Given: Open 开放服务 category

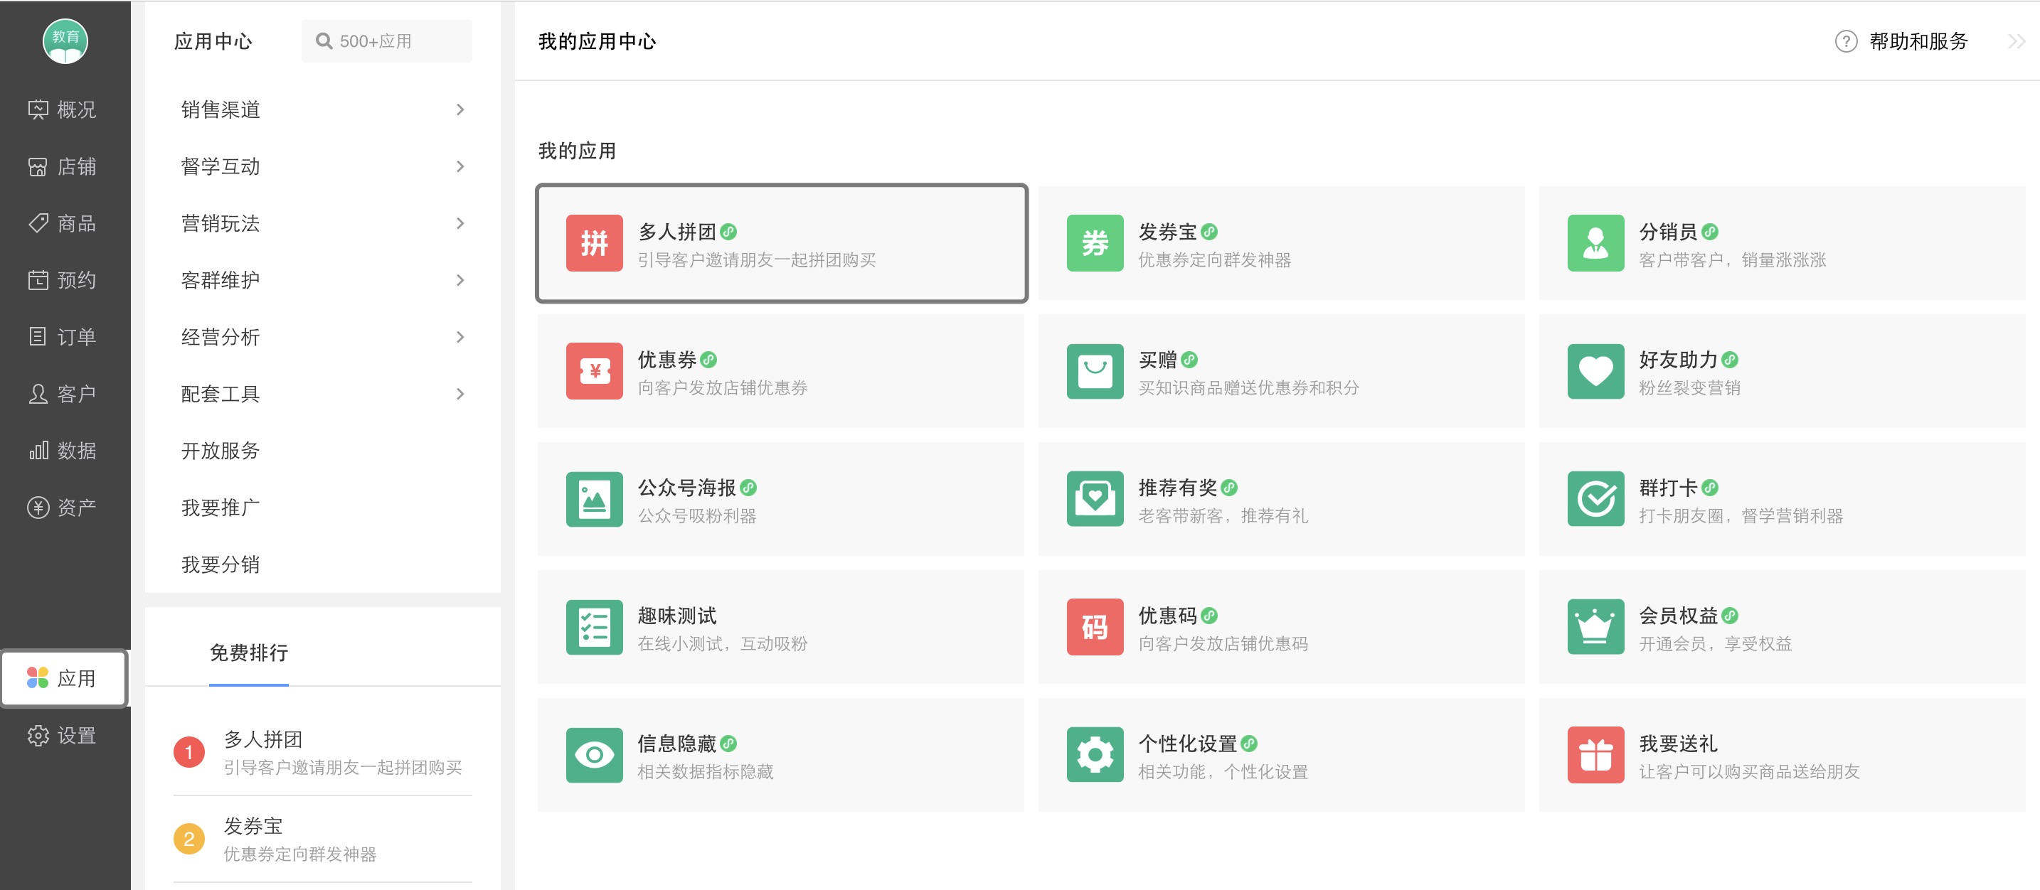Looking at the screenshot, I should [x=221, y=451].
